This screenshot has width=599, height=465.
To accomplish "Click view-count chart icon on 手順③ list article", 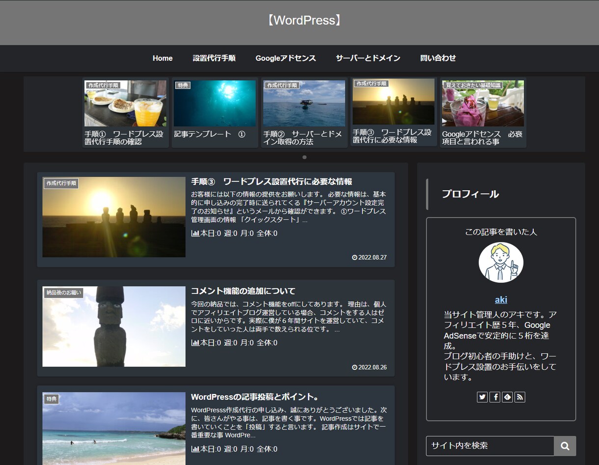I will pos(195,233).
